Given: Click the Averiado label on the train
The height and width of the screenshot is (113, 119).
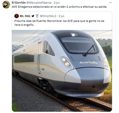Looking at the screenshot, I should [x=88, y=62].
